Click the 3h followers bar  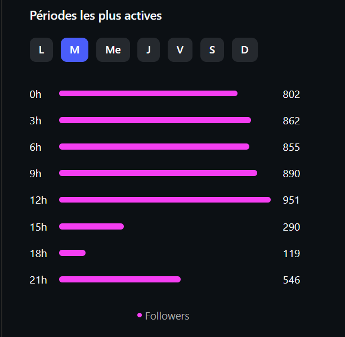coord(155,120)
